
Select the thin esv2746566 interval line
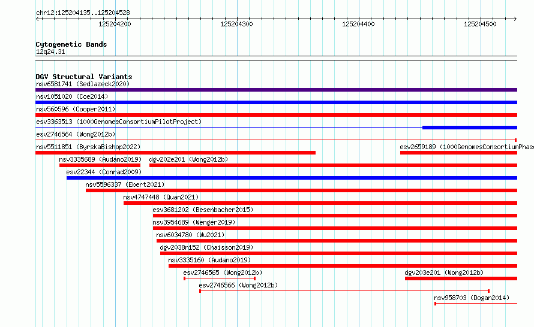[344, 291]
